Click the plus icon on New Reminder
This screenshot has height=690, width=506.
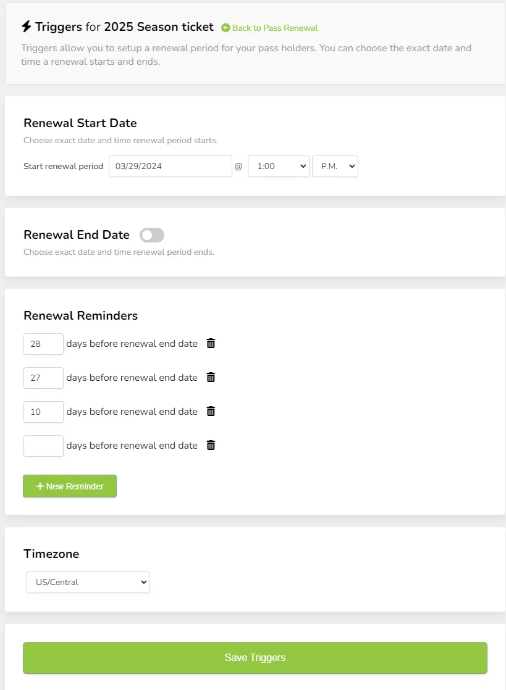click(x=40, y=486)
